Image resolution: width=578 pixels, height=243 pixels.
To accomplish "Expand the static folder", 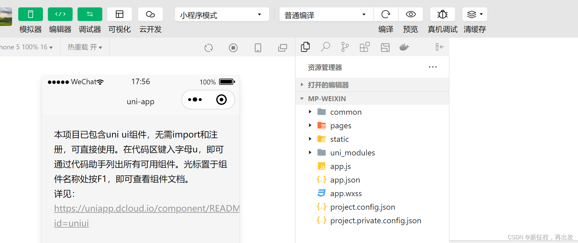I will pos(372,139).
